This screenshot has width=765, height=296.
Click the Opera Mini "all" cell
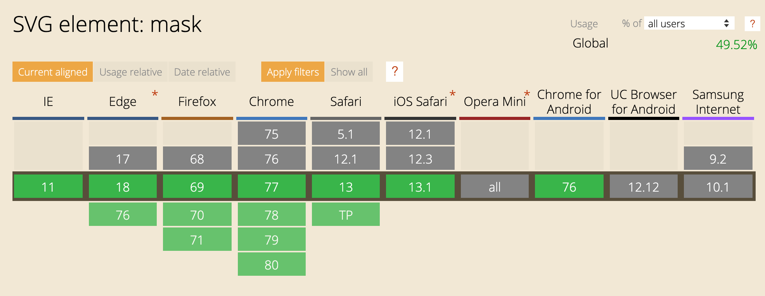coord(495,187)
